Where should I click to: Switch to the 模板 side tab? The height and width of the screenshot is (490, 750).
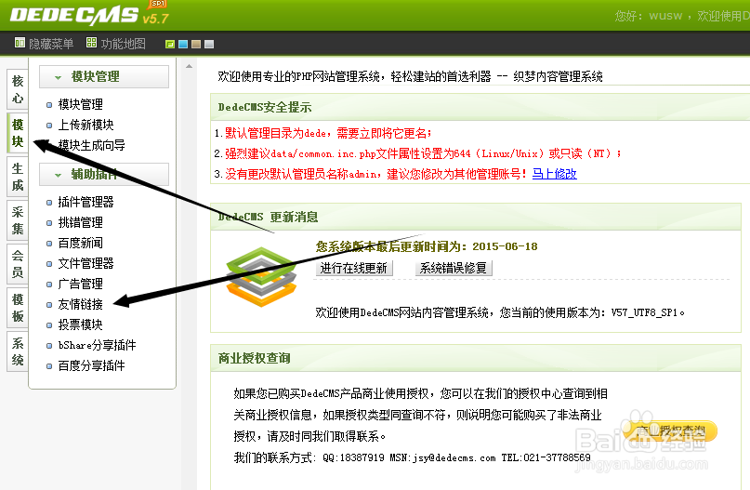click(18, 308)
